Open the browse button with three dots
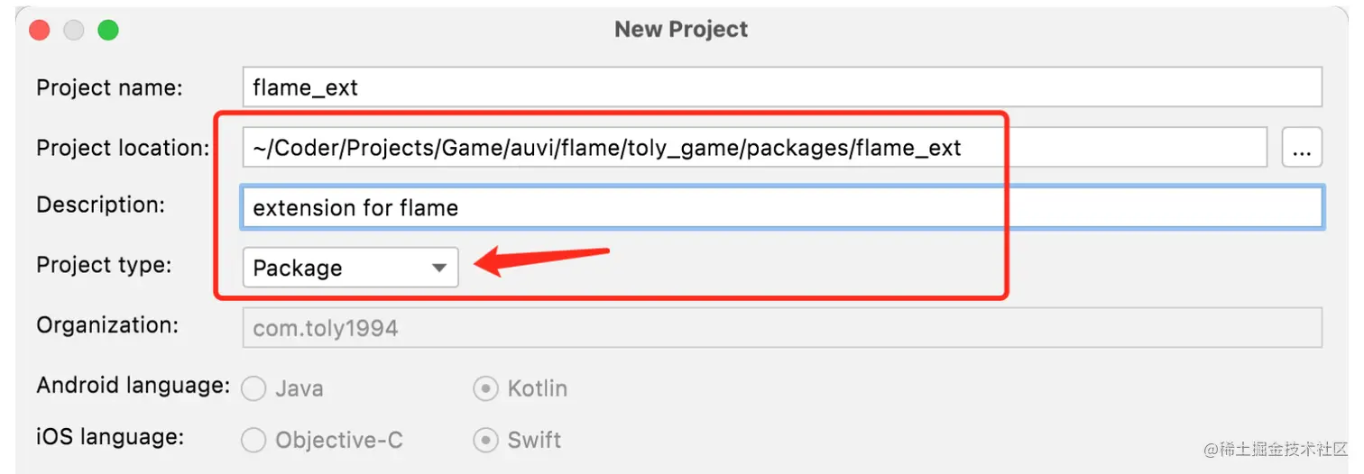The height and width of the screenshot is (474, 1364). [x=1301, y=148]
